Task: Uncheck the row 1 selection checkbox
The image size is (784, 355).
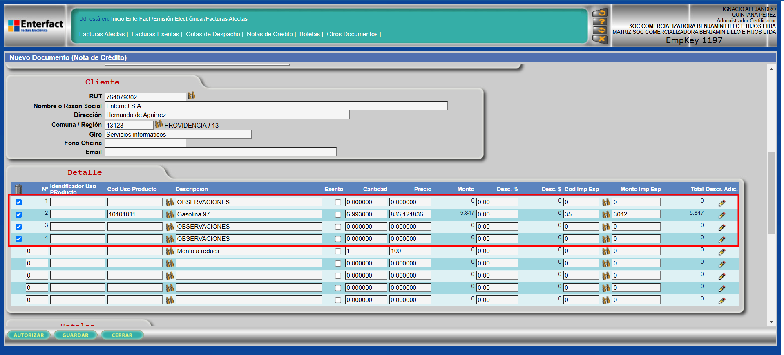Action: pos(19,203)
